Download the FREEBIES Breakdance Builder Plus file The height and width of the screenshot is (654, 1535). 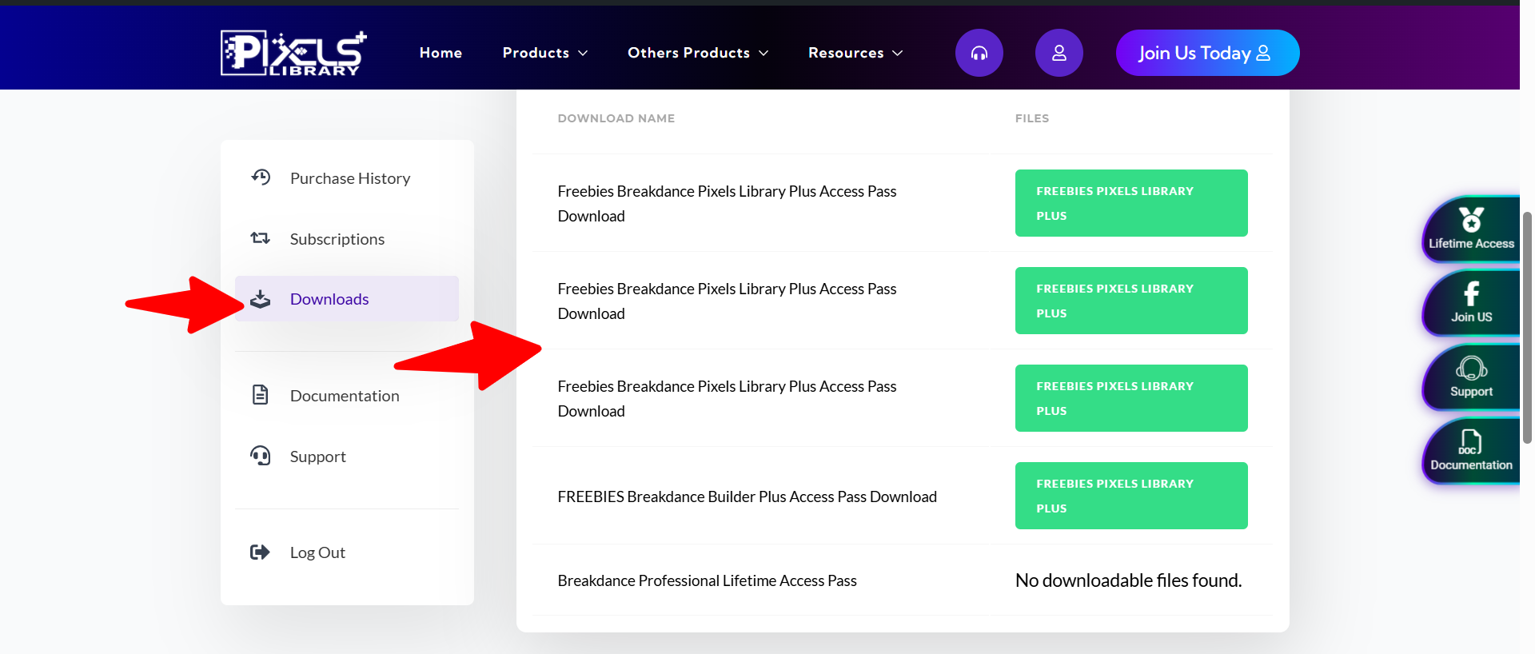pos(1130,496)
